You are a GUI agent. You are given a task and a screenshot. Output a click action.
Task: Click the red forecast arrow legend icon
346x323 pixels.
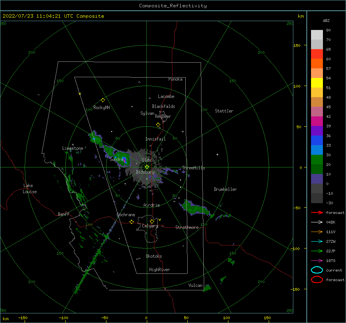point(317,212)
